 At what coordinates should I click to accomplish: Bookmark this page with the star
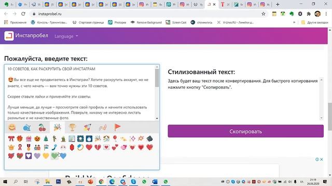(264, 14)
